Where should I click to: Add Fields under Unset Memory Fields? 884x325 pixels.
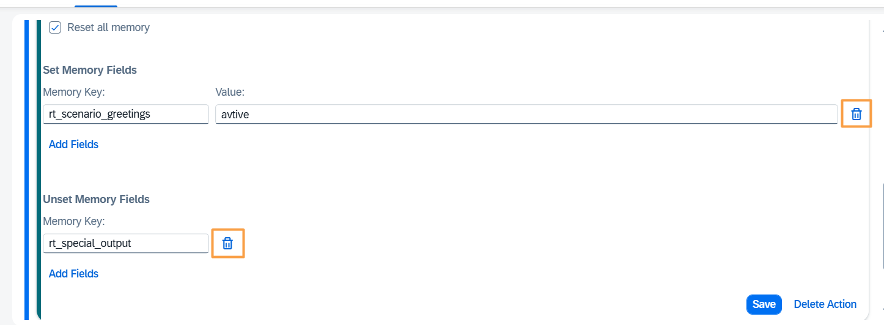[73, 274]
